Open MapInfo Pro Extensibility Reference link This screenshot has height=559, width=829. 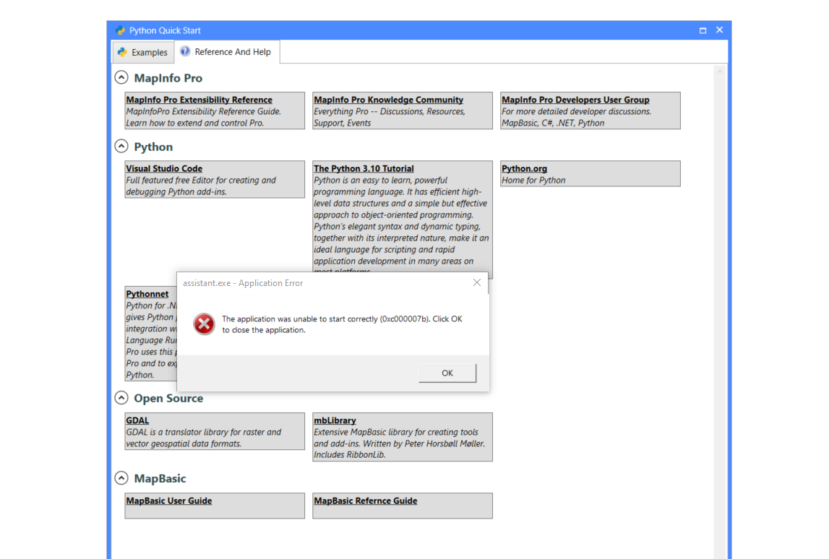[199, 100]
